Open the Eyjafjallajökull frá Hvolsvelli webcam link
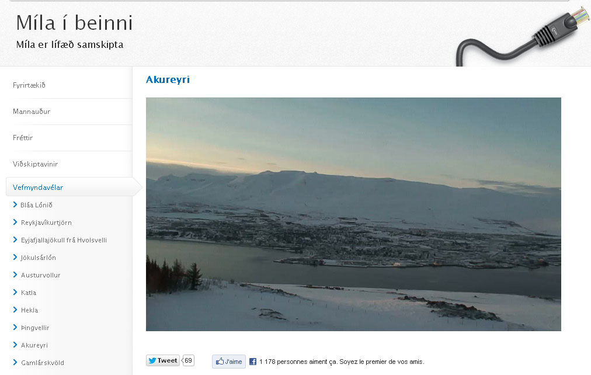The image size is (591, 375). click(64, 240)
